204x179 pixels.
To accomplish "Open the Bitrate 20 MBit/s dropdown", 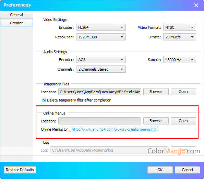I will 180,37.
